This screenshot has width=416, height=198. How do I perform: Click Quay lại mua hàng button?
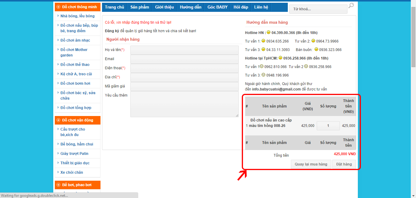coord(311,164)
